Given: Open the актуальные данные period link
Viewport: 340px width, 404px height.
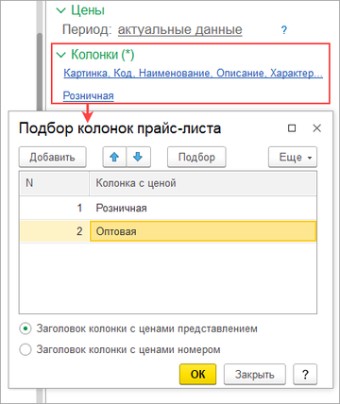Looking at the screenshot, I should (180, 30).
